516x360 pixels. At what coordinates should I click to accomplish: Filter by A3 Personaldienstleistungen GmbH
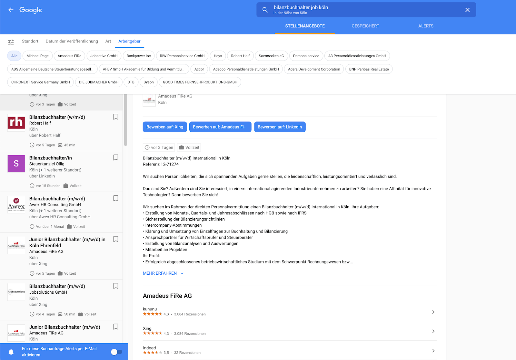(357, 56)
